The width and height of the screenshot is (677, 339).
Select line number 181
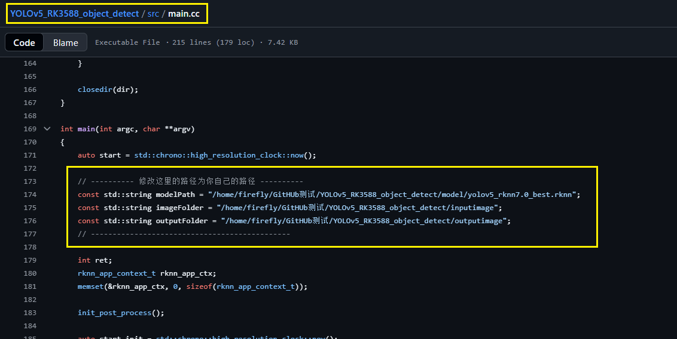pos(30,286)
